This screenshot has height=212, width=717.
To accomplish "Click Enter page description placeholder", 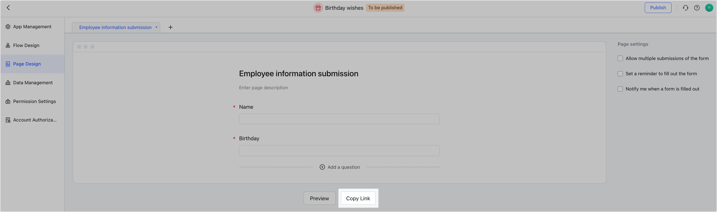I will point(263,88).
